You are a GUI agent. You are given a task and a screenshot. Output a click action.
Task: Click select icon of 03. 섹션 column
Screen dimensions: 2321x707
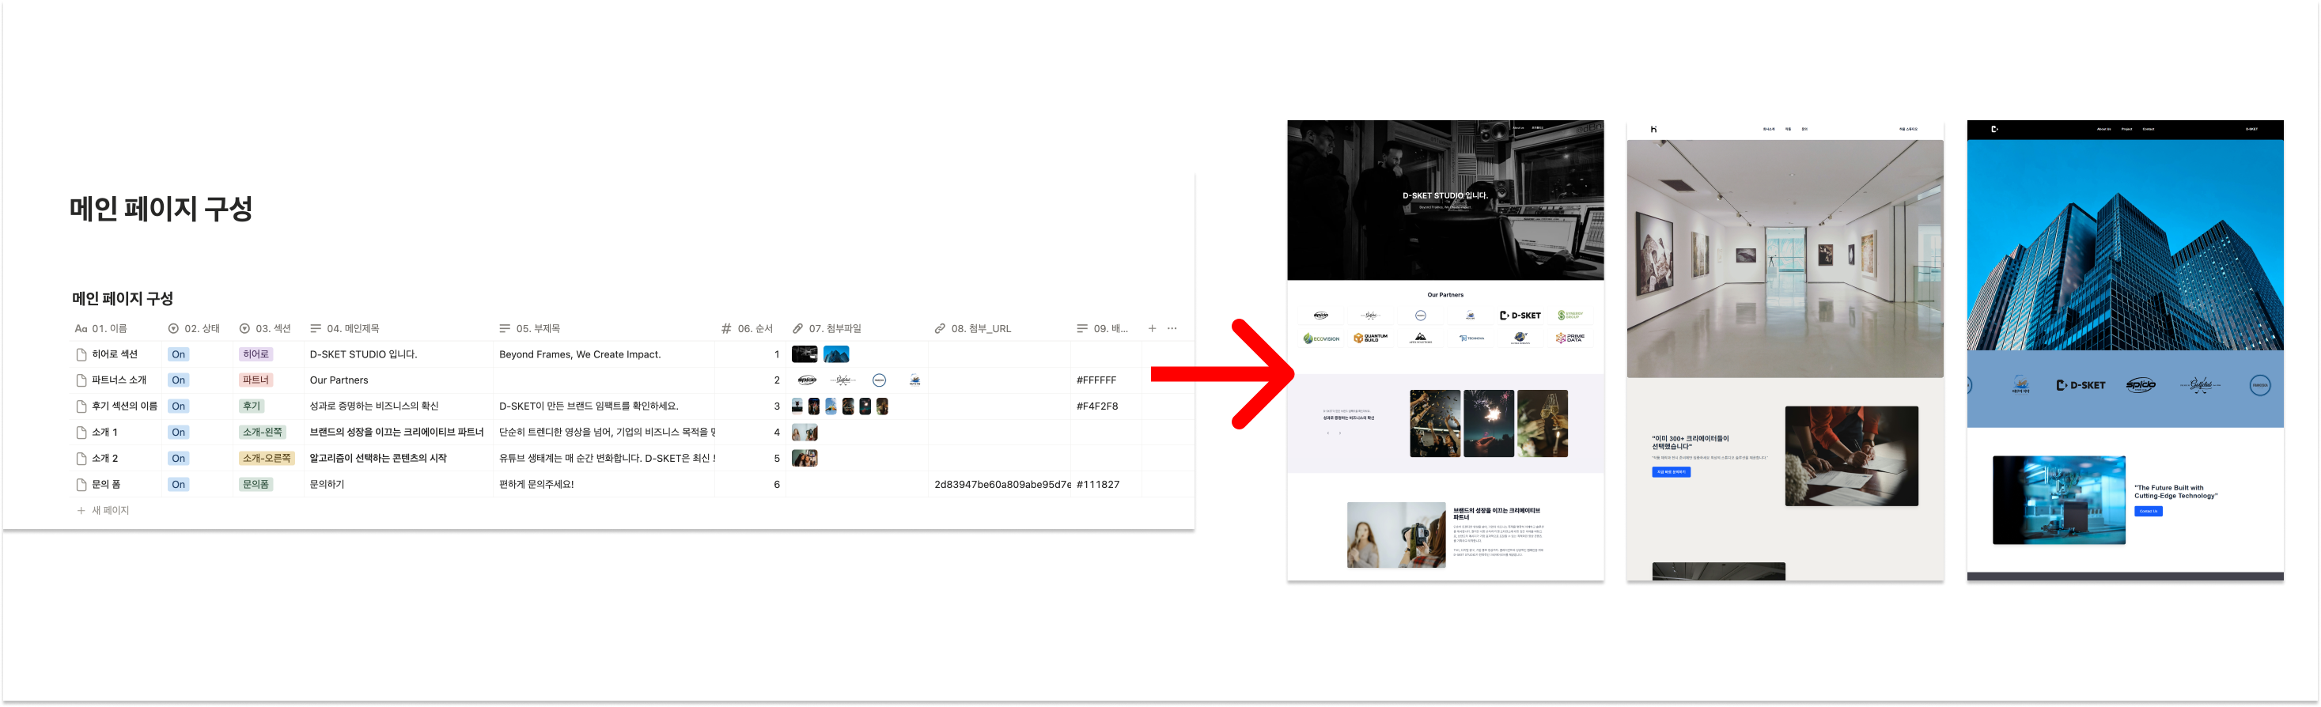point(244,329)
